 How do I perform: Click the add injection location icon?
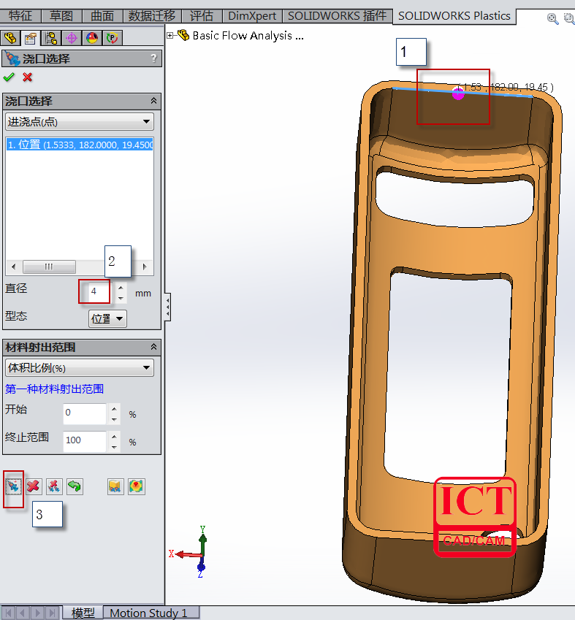coord(13,486)
